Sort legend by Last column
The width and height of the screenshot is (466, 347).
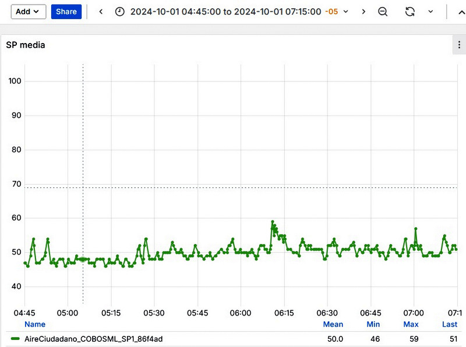pos(450,324)
